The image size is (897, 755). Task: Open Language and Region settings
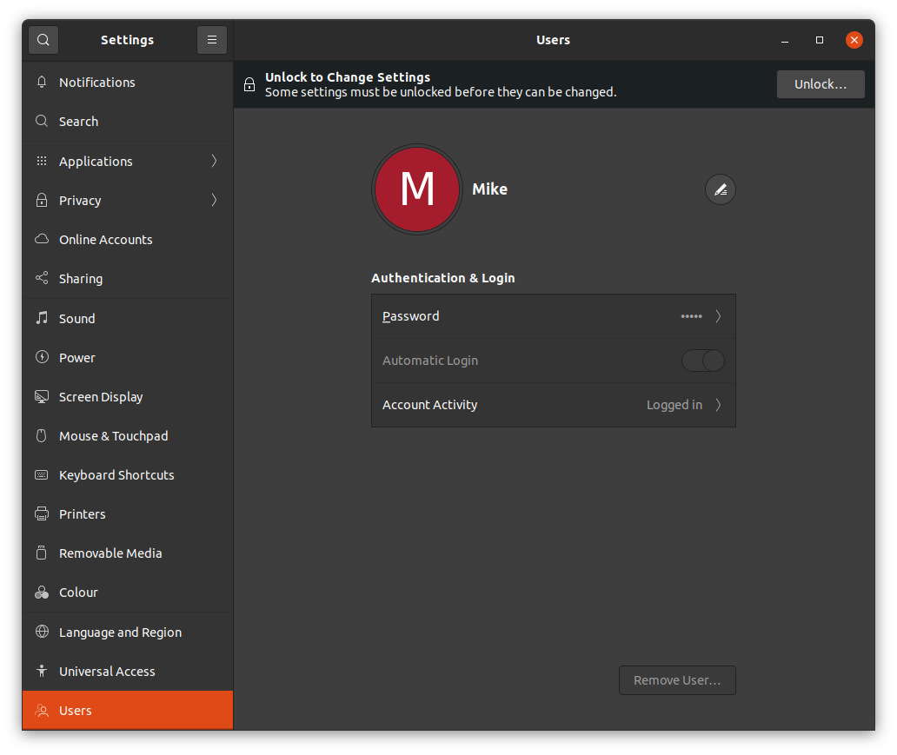pos(120,632)
